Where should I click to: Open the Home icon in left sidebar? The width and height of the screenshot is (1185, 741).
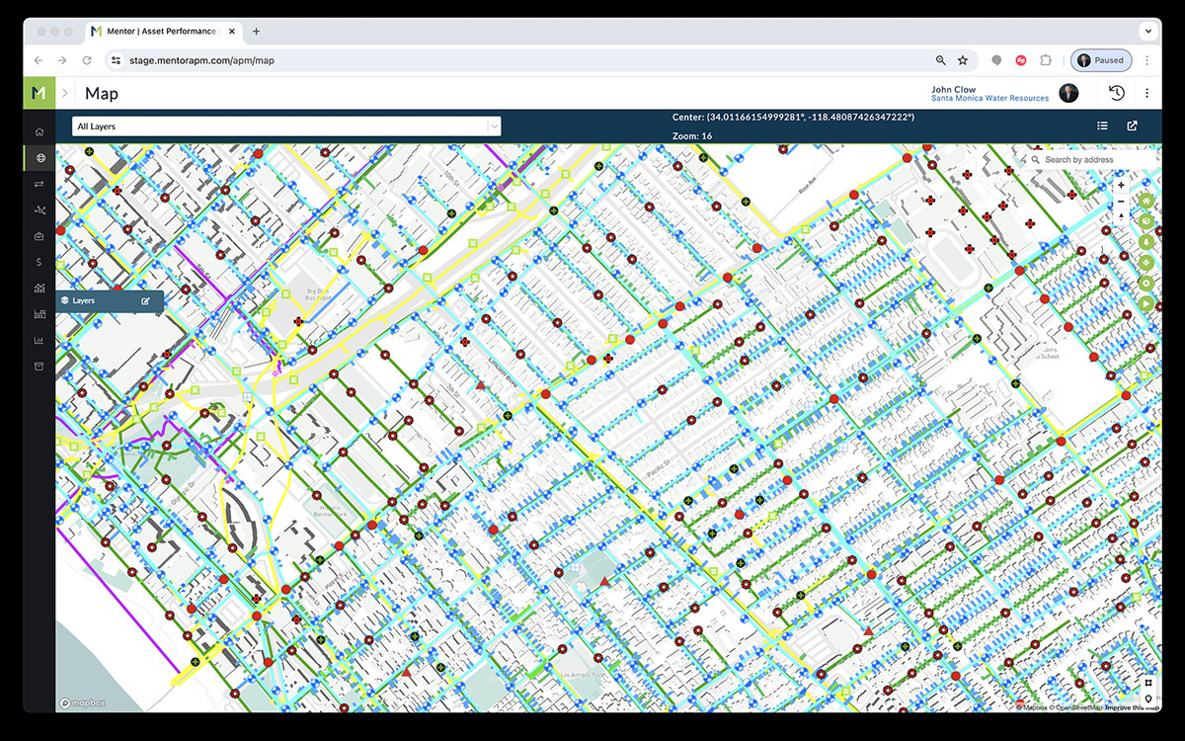point(39,131)
